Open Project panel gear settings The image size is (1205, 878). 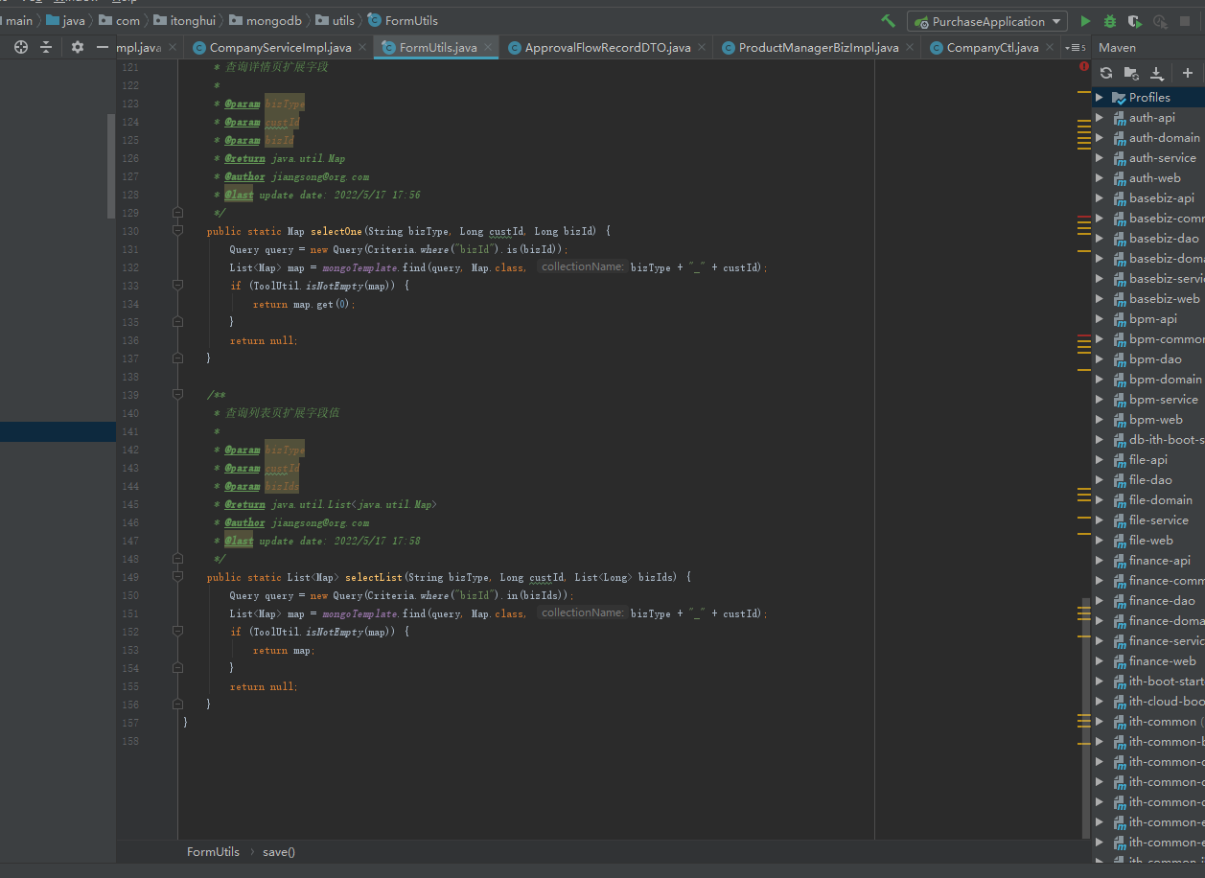78,47
